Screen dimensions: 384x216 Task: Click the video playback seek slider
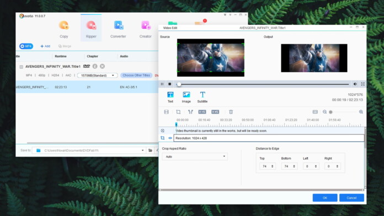pyautogui.click(x=263, y=84)
